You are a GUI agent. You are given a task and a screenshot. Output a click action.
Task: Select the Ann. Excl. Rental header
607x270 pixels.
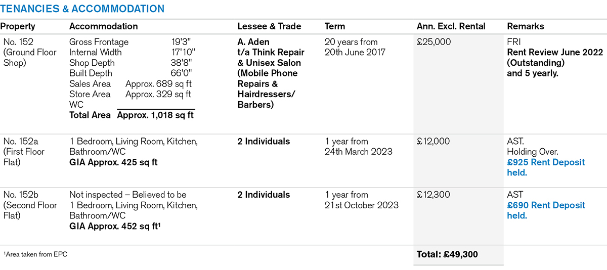451,26
